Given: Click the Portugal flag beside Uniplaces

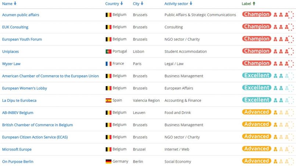Looking at the screenshot, I should (108, 52).
